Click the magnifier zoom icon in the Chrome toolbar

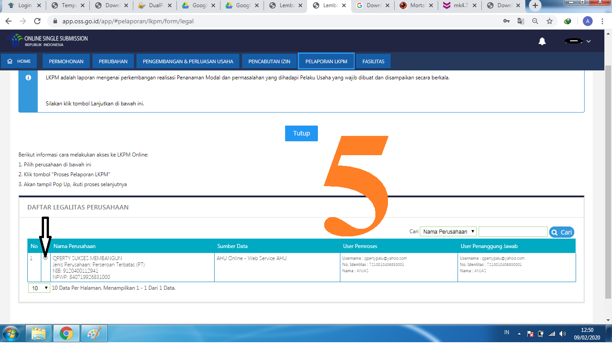[534, 21]
